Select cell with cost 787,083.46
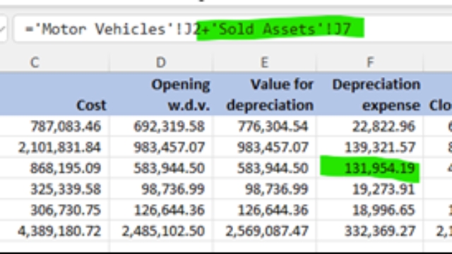The image size is (452, 254). 55,126
